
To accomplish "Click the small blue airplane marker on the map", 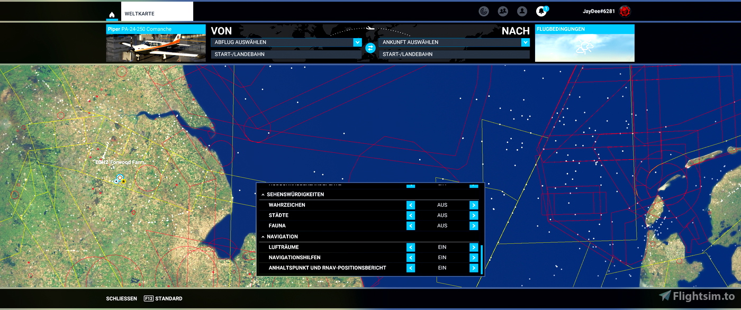I will (116, 181).
